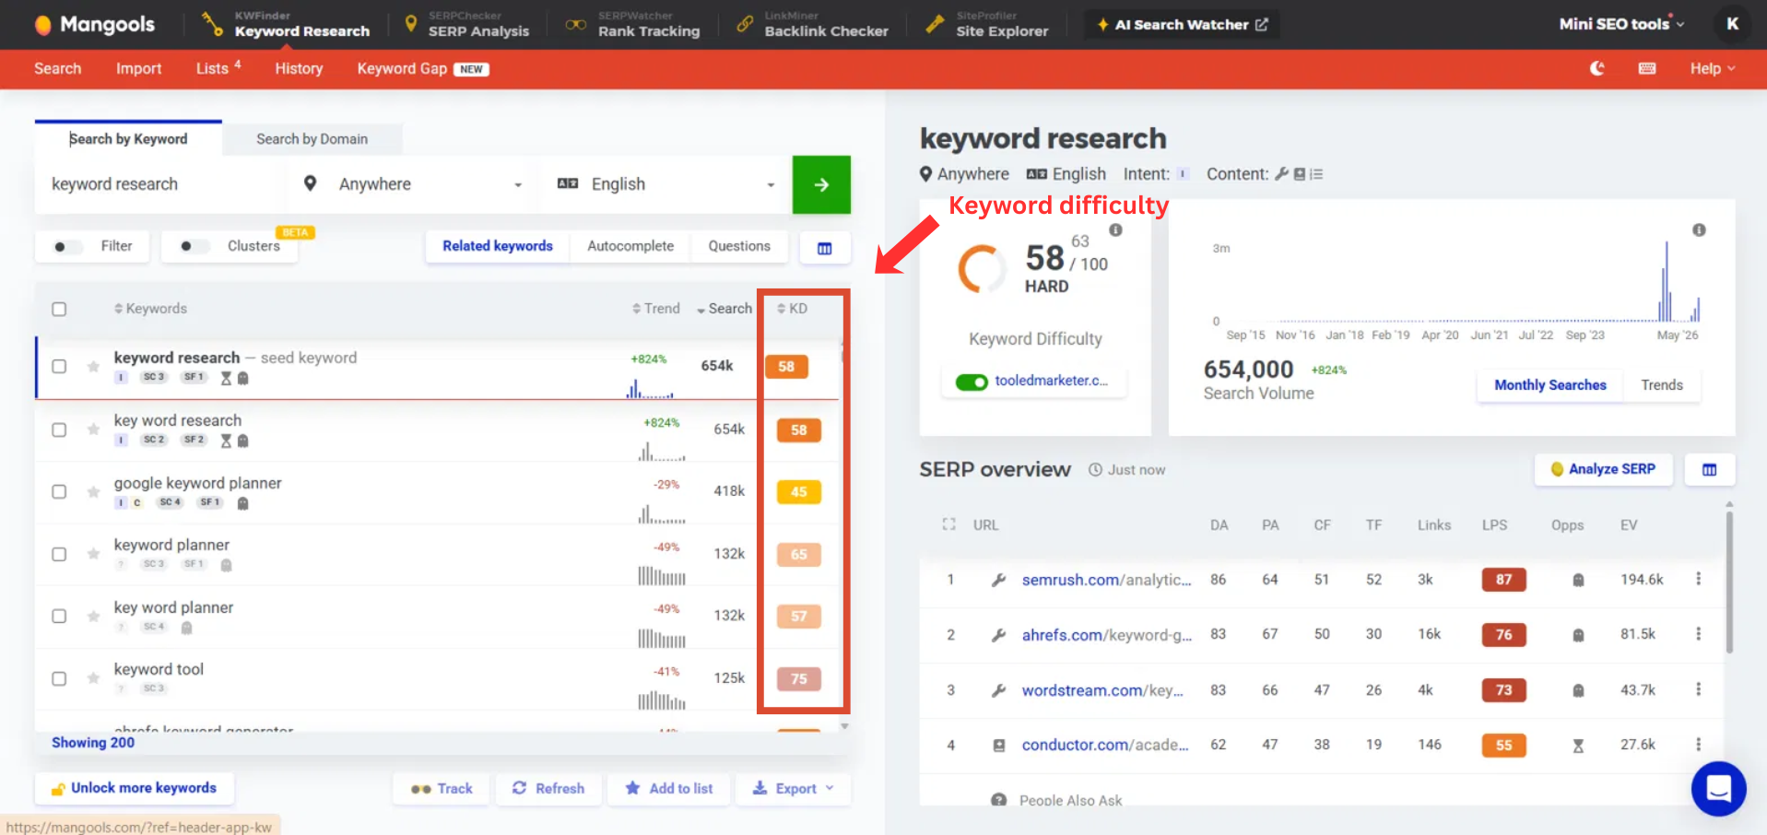The image size is (1767, 835).
Task: Check the 'keyword research' seed row checkbox
Action: (59, 367)
